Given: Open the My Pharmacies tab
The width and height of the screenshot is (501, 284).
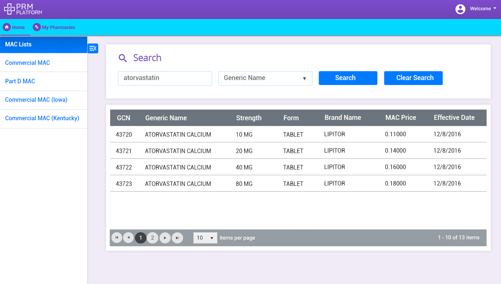Looking at the screenshot, I should coord(58,27).
